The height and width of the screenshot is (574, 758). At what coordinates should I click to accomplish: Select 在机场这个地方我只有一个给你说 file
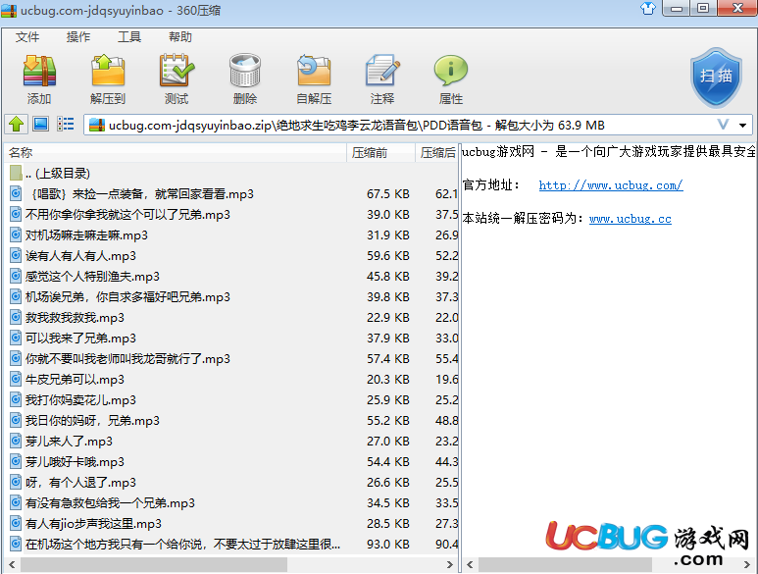tap(231, 544)
